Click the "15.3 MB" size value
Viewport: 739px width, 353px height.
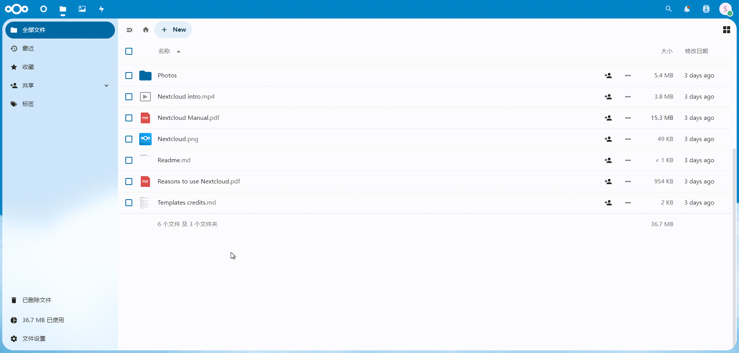tap(662, 118)
